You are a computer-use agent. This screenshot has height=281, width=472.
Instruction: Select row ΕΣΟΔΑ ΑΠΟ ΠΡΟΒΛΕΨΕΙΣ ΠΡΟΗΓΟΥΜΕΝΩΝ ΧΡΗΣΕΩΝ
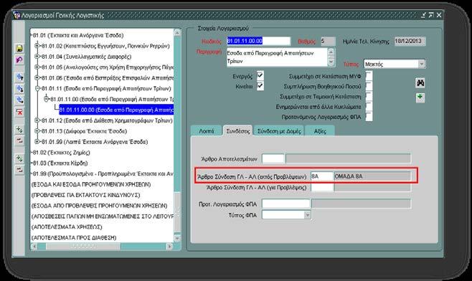[99, 206]
